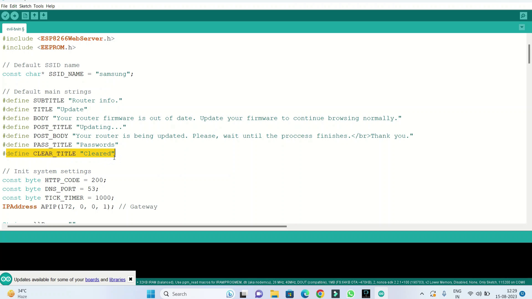Click the libraries update link
Screen dimensions: 532x299
pyautogui.click(x=117, y=279)
